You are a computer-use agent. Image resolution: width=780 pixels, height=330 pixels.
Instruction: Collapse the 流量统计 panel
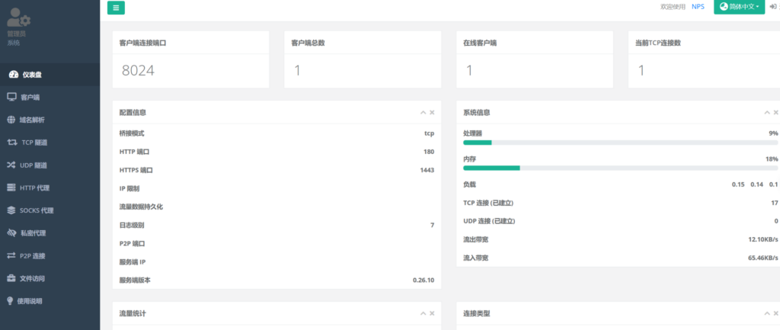click(423, 313)
